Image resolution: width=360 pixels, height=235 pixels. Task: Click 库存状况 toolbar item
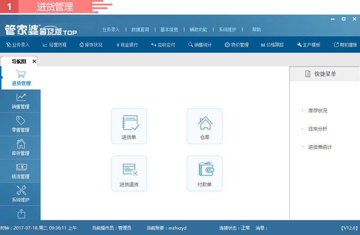point(91,45)
